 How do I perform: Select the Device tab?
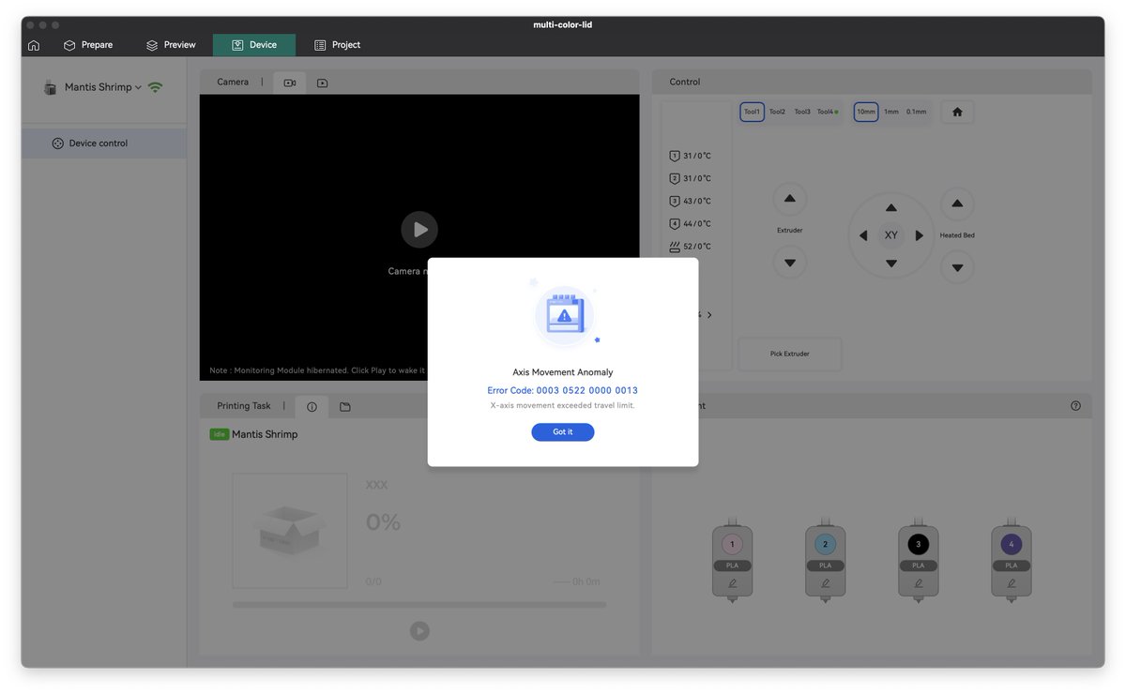(x=254, y=45)
